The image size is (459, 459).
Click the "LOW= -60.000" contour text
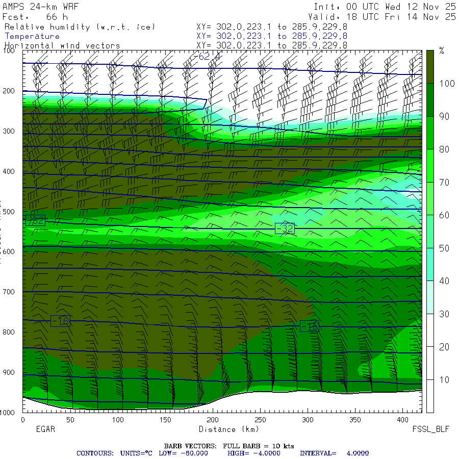(x=183, y=453)
